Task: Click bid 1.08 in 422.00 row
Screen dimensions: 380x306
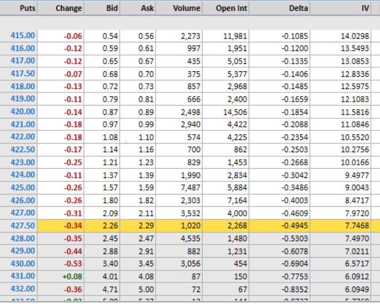Action: point(110,137)
